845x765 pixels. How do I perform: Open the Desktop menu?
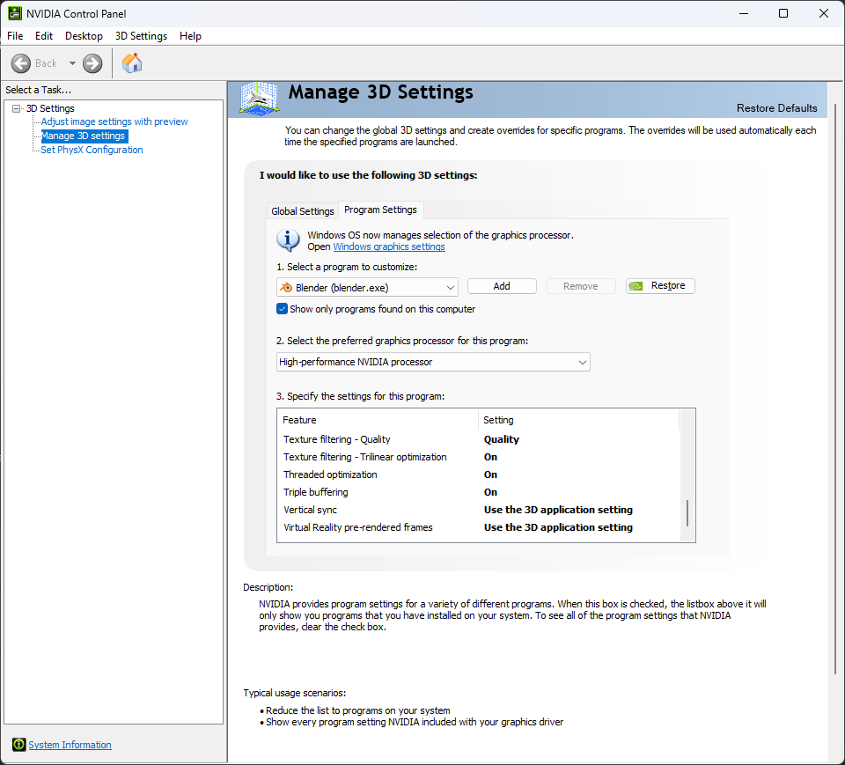(84, 36)
